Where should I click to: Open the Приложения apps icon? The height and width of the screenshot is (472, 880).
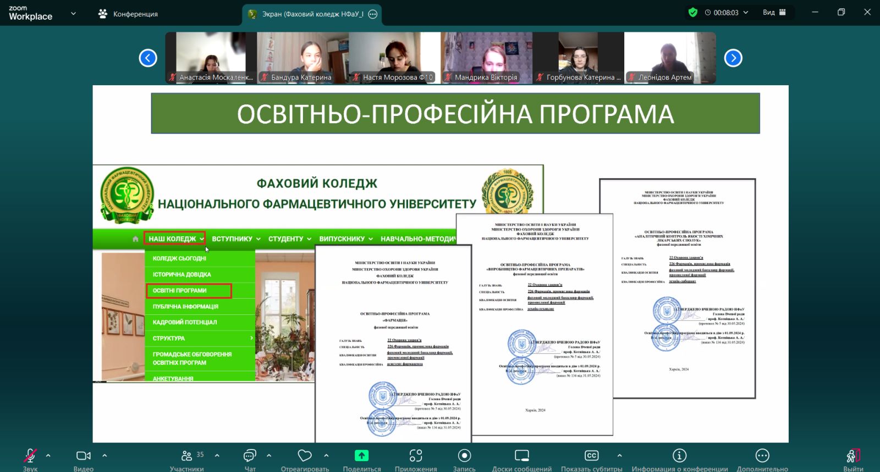416,456
